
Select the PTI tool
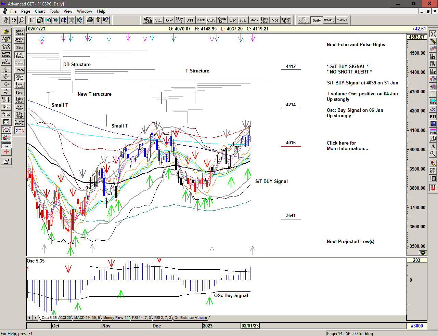[433, 117]
